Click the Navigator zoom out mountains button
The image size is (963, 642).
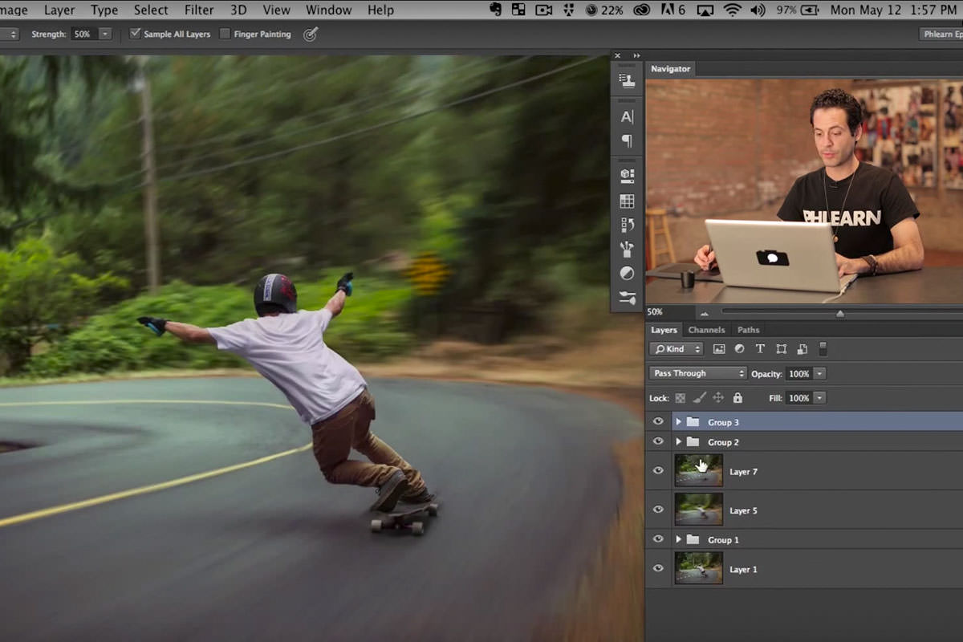click(705, 313)
